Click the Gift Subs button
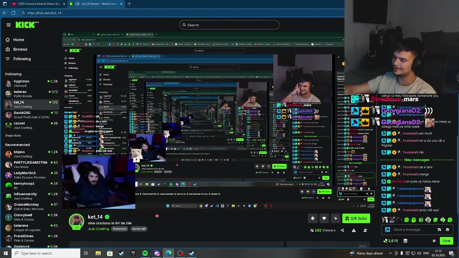459x258 pixels. 356,219
